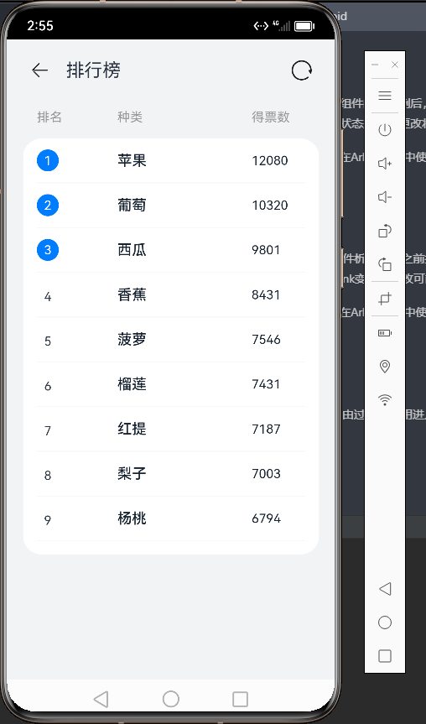Rotate the device screen counterclockwise
Viewport: 426px width, 724px height.
tap(385, 264)
